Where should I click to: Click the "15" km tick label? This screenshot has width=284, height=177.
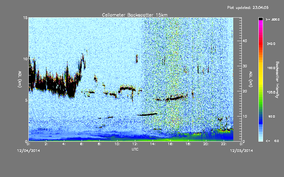pyautogui.click(x=25, y=18)
